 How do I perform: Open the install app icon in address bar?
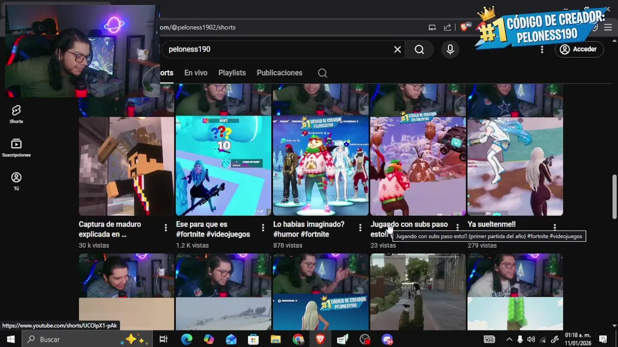[432, 27]
